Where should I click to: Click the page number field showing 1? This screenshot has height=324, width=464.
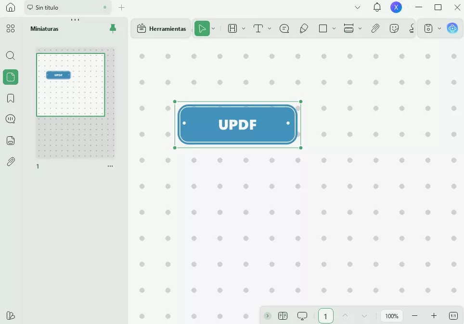(326, 316)
